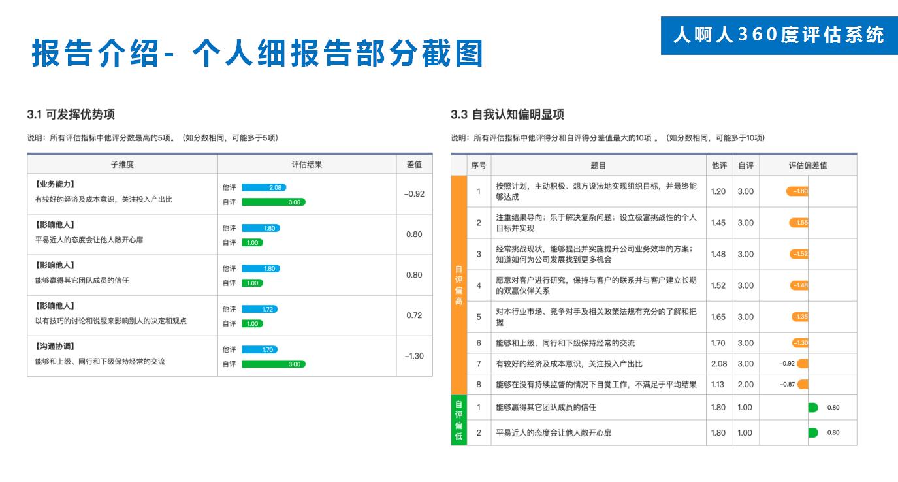This screenshot has width=898, height=482.
Task: Click the 评估结果 column header
Action: (x=307, y=165)
